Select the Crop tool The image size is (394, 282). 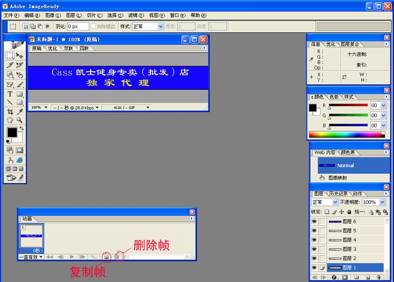pos(10,111)
